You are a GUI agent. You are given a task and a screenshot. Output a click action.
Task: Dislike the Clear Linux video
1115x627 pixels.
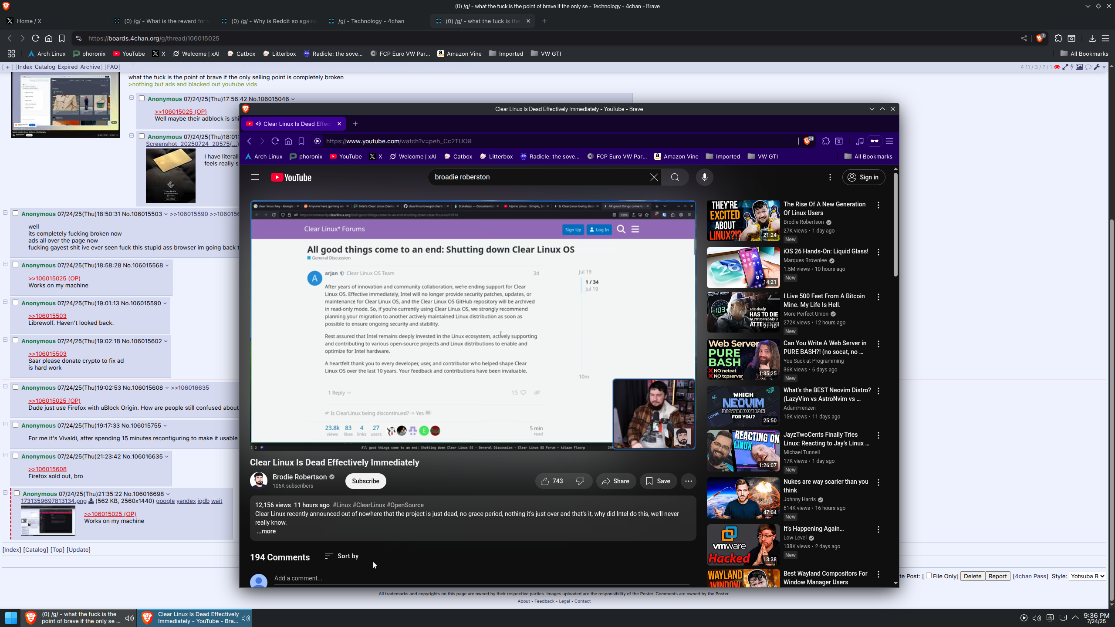580,481
